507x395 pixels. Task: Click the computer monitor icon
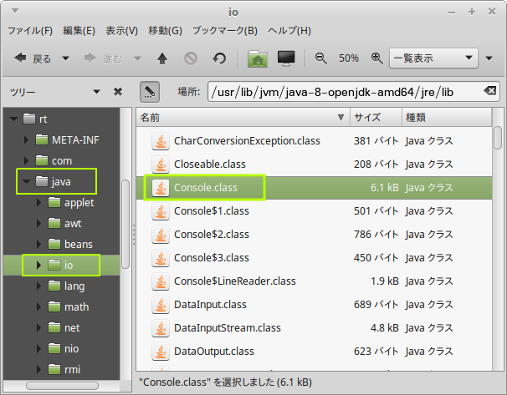click(x=286, y=58)
